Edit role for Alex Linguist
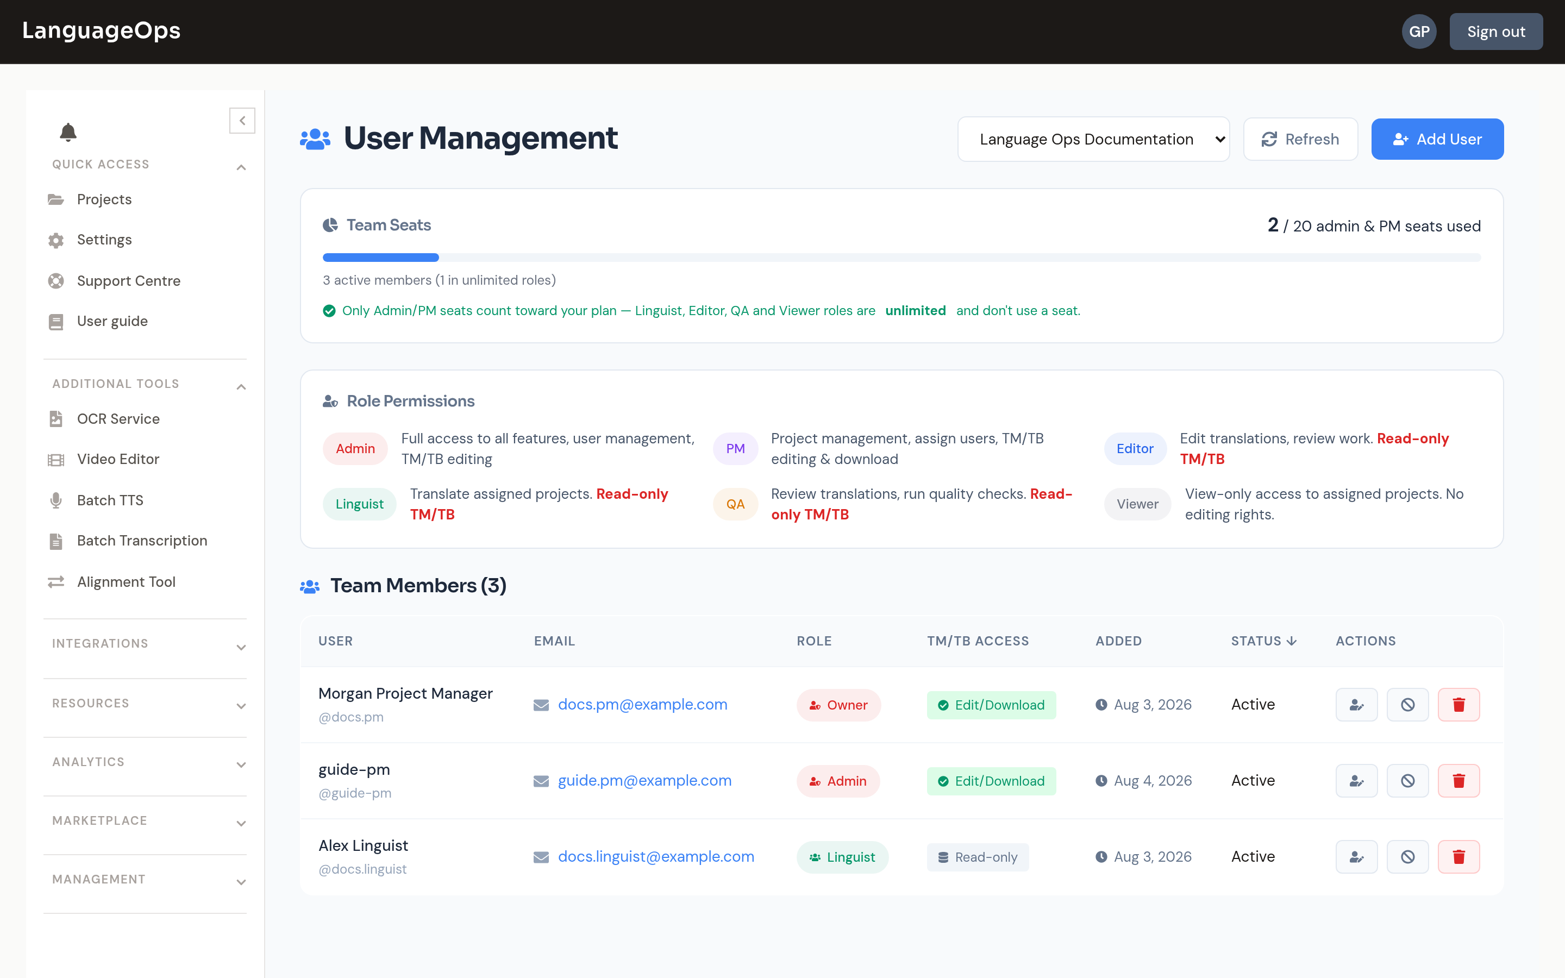Screen dimensions: 1565x978 (1356, 857)
